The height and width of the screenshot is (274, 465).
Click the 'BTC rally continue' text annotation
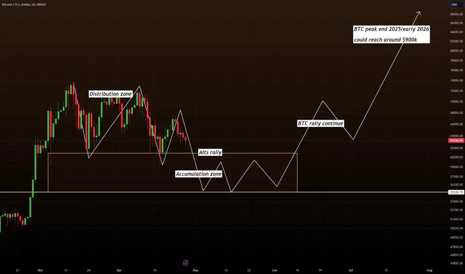pos(321,123)
